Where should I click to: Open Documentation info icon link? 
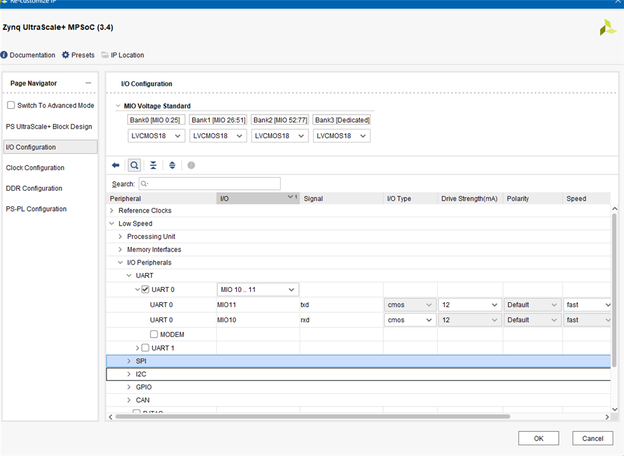tap(4, 55)
